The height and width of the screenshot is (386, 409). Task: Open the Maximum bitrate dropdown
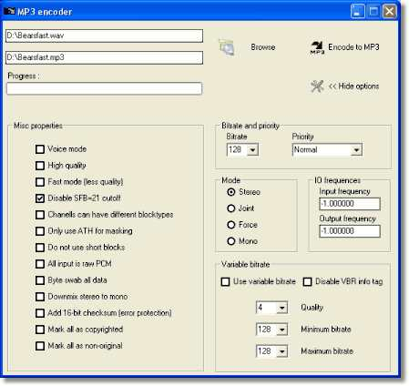coord(281,351)
